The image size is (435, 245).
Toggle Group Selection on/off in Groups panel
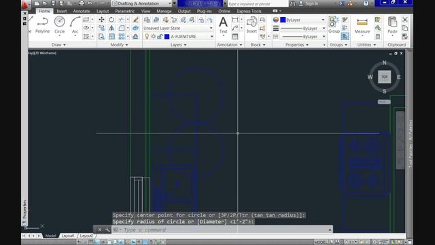(345, 36)
